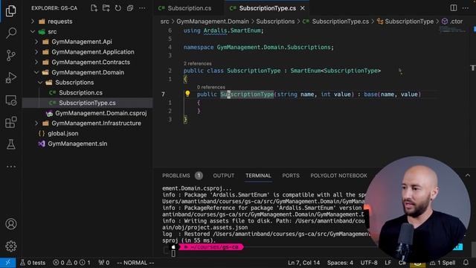
Task: Switch to the Terminal panel tab
Action: tap(258, 176)
